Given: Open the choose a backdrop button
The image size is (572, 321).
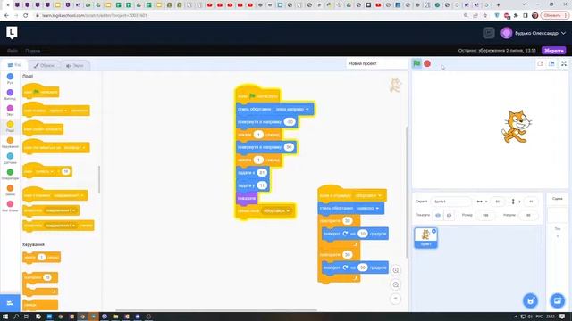Looking at the screenshot, I should (557, 301).
